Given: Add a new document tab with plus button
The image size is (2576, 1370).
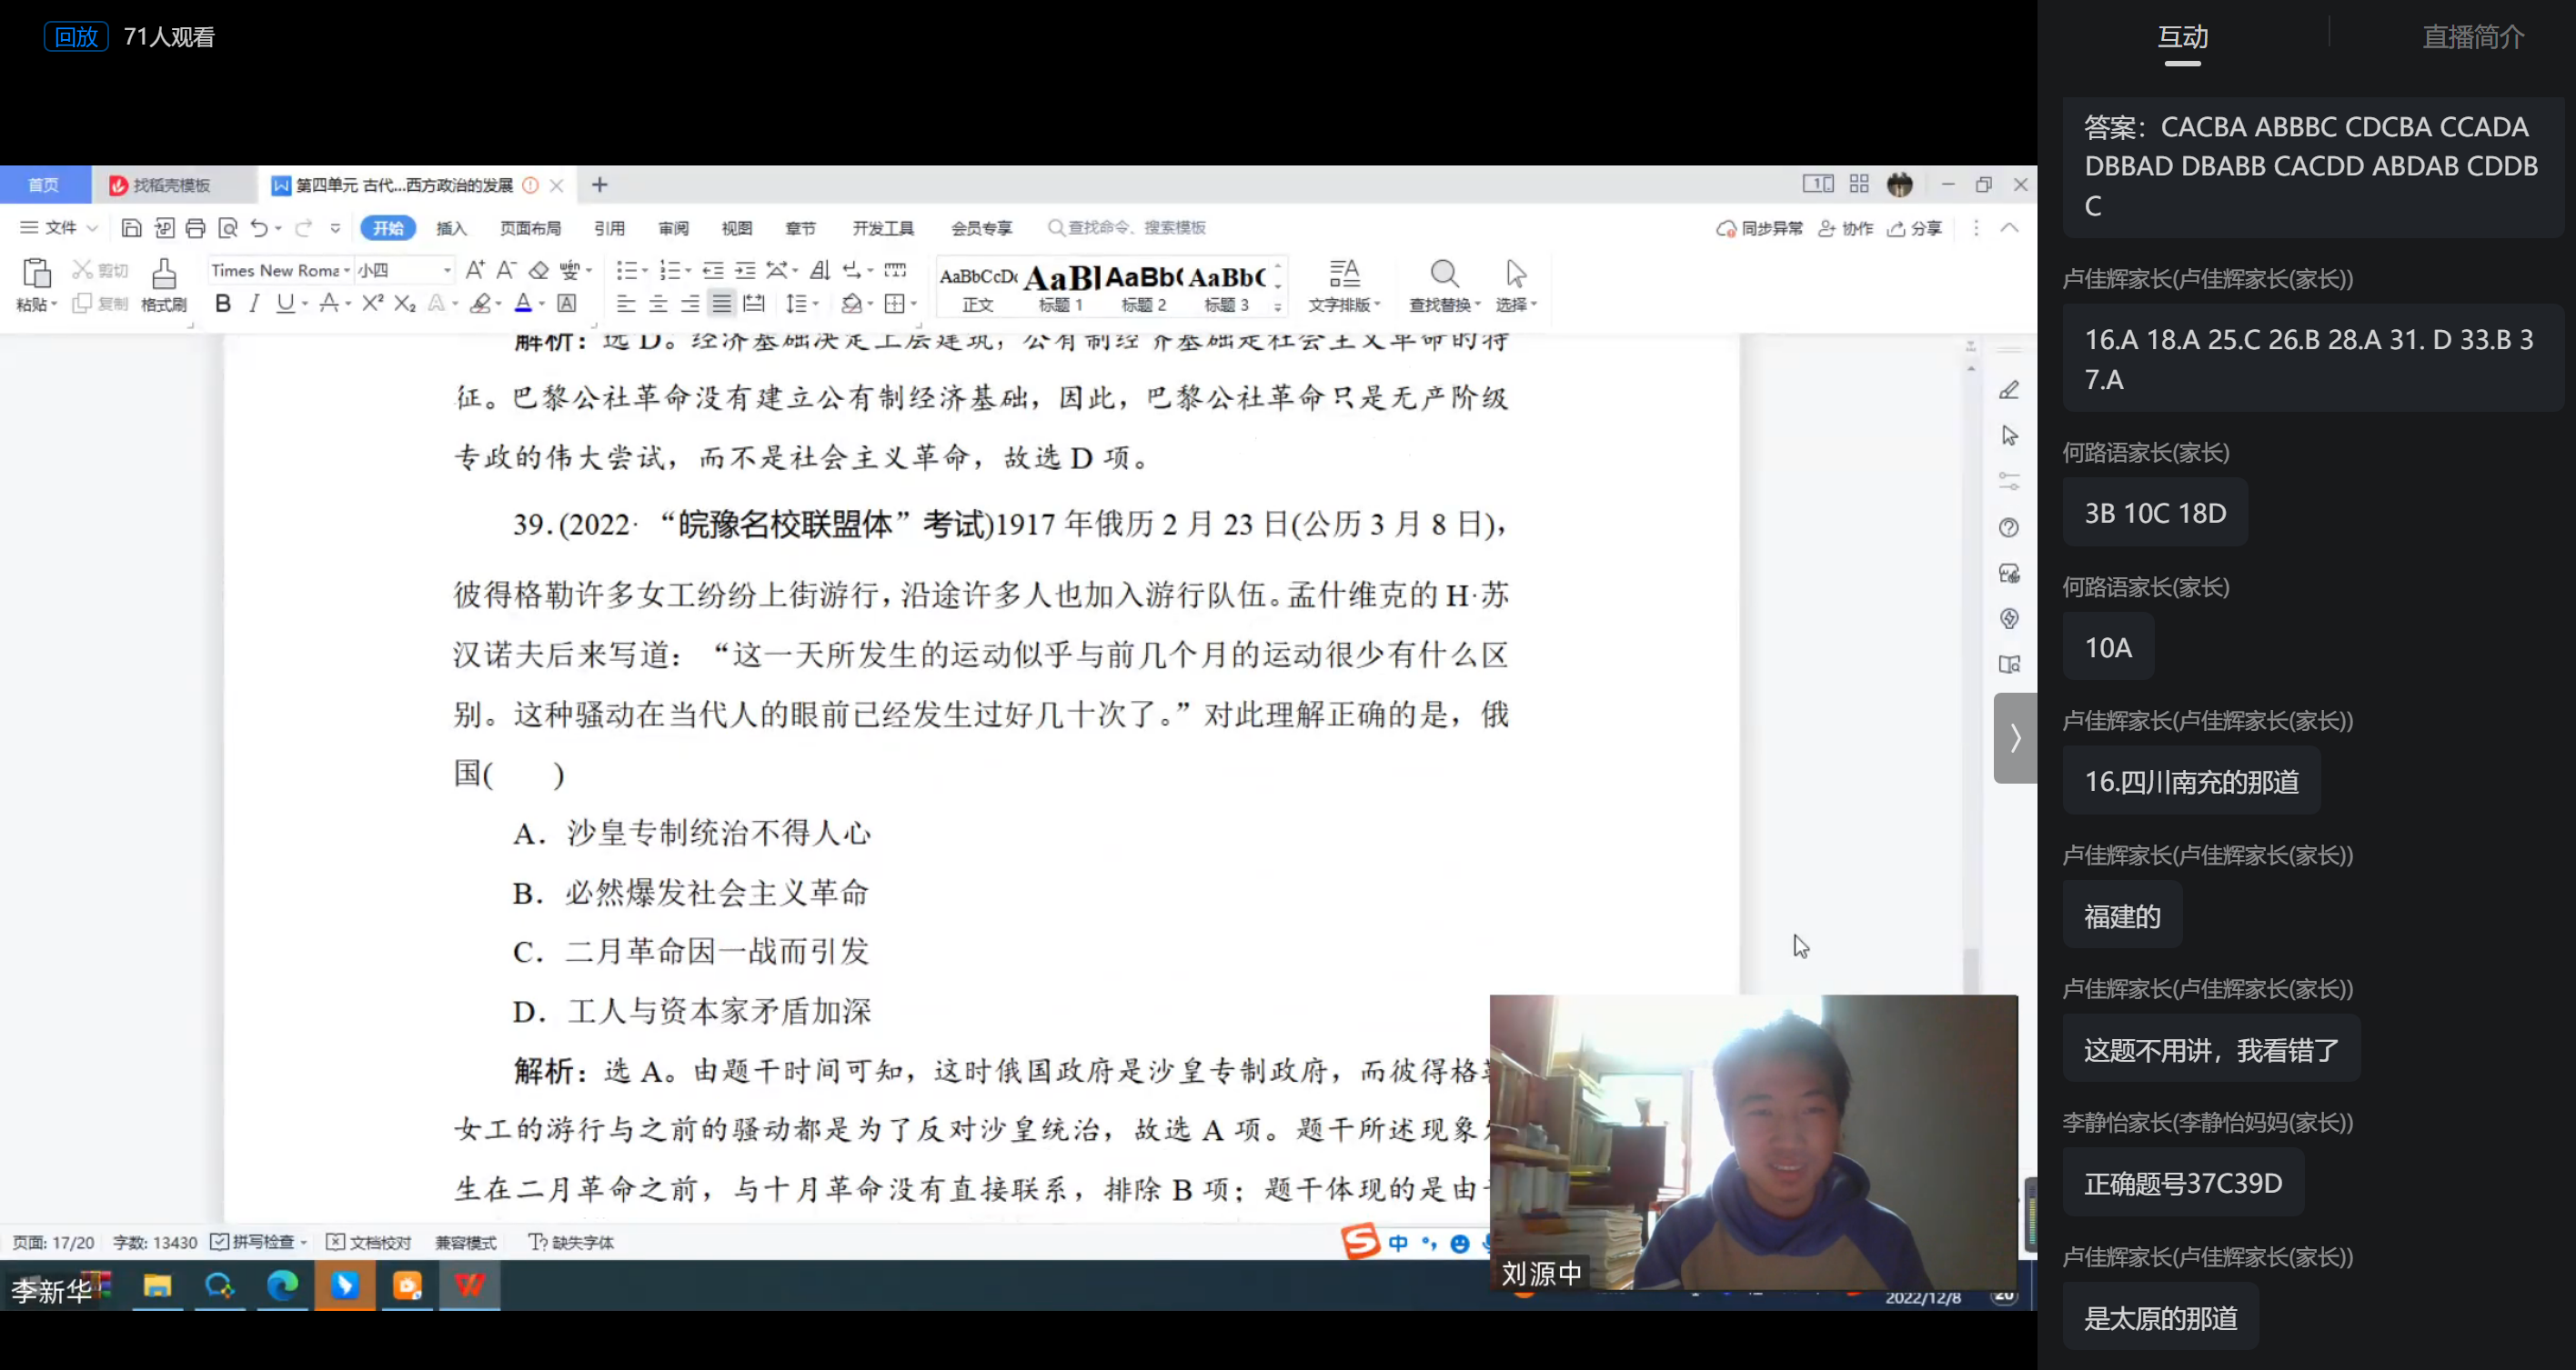Looking at the screenshot, I should tap(599, 185).
